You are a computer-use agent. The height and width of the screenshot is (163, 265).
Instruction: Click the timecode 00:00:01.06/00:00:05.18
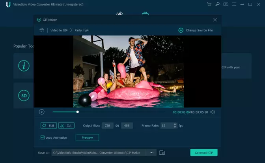click(190, 112)
